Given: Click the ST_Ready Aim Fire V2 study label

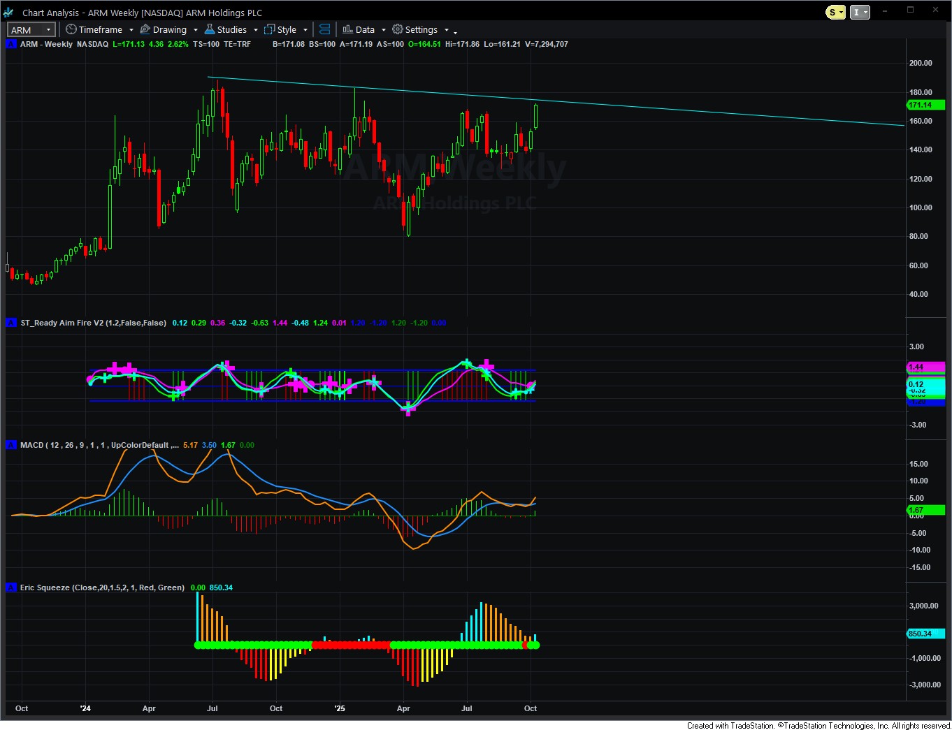Looking at the screenshot, I should pyautogui.click(x=93, y=323).
